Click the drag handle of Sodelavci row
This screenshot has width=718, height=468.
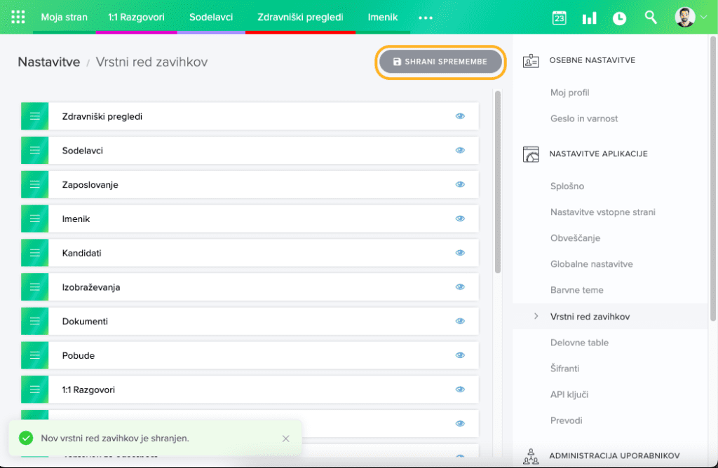click(x=35, y=151)
